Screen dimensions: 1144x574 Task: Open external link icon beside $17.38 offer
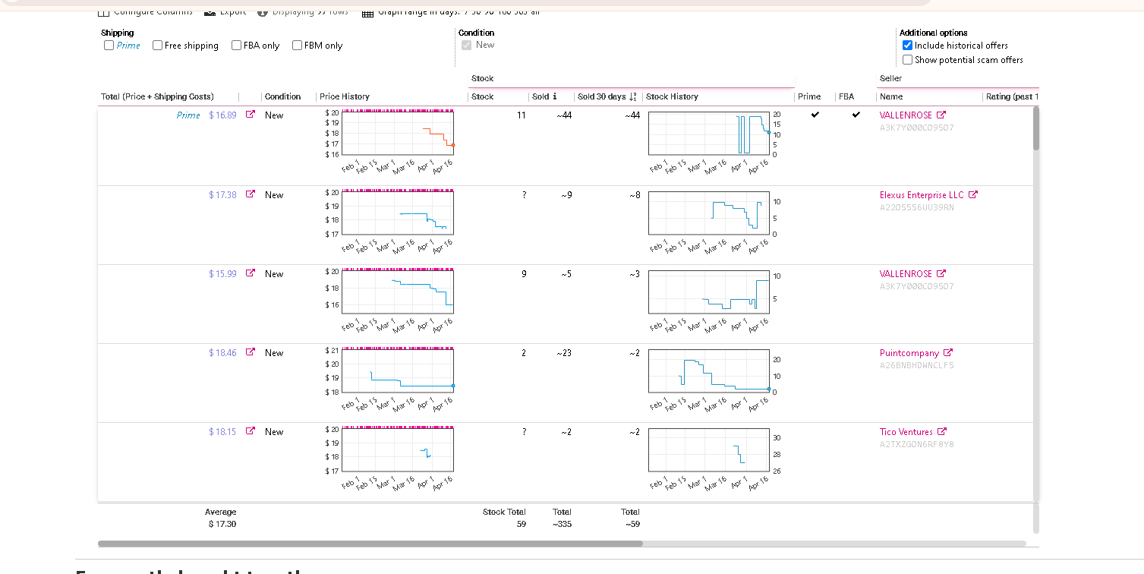coord(251,194)
